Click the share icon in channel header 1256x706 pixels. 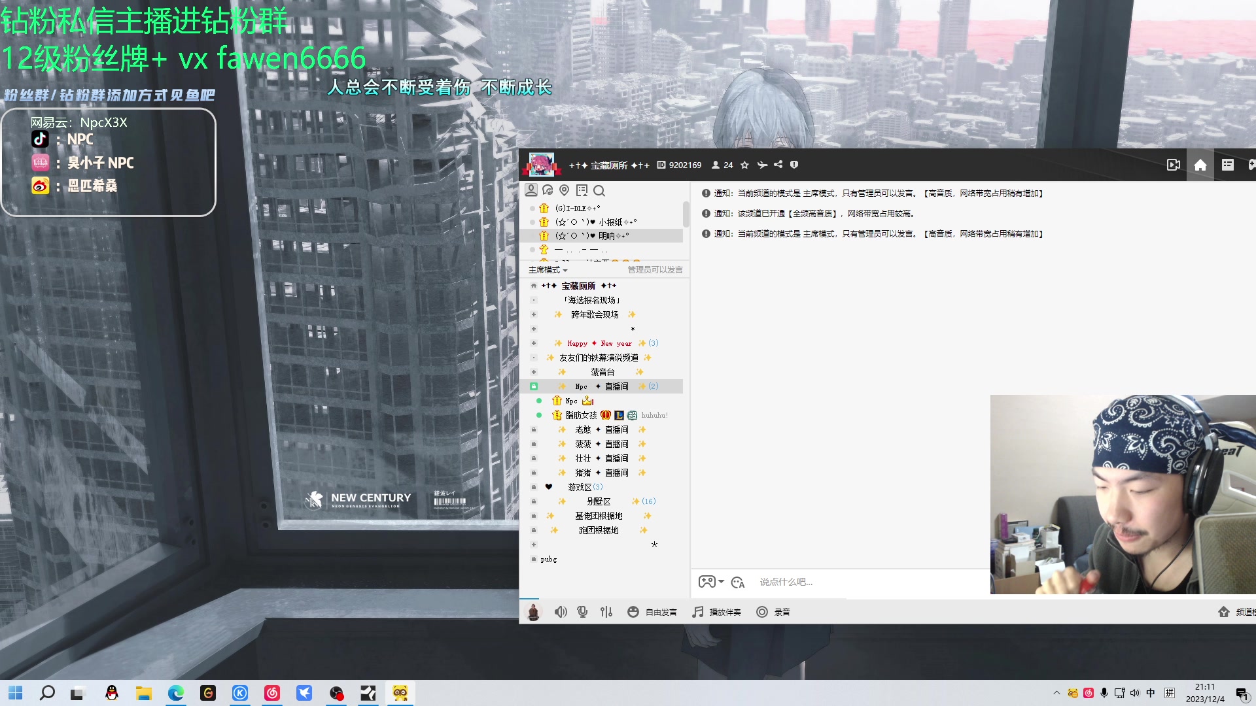pyautogui.click(x=778, y=165)
